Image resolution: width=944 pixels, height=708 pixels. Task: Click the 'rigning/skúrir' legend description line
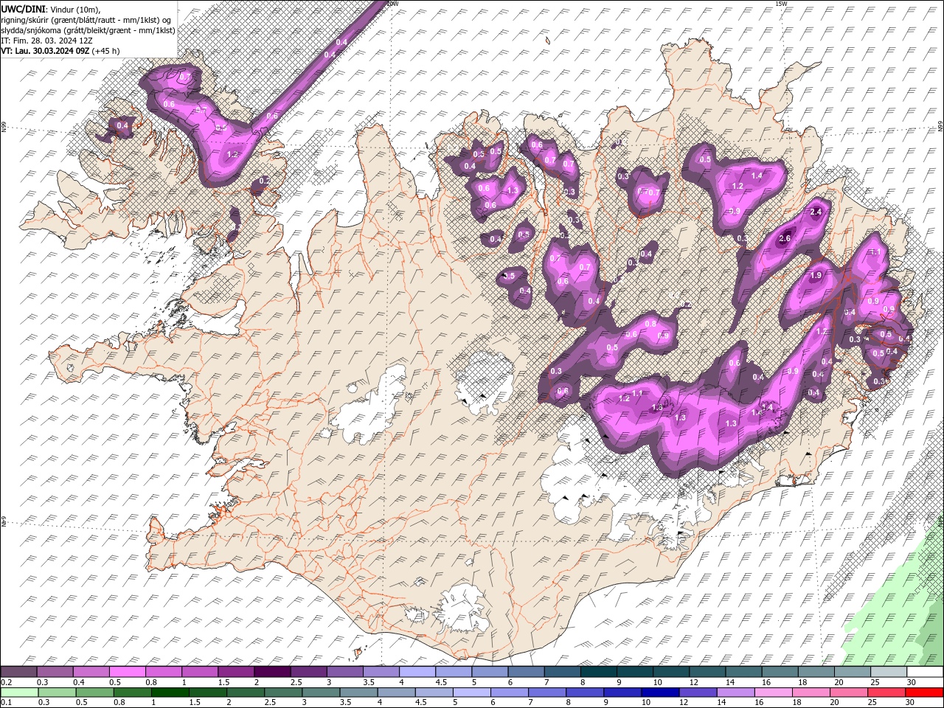tap(85, 19)
